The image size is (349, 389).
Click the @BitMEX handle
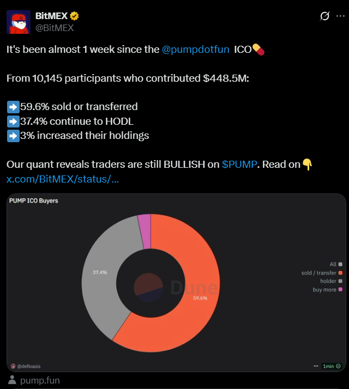[x=55, y=28]
